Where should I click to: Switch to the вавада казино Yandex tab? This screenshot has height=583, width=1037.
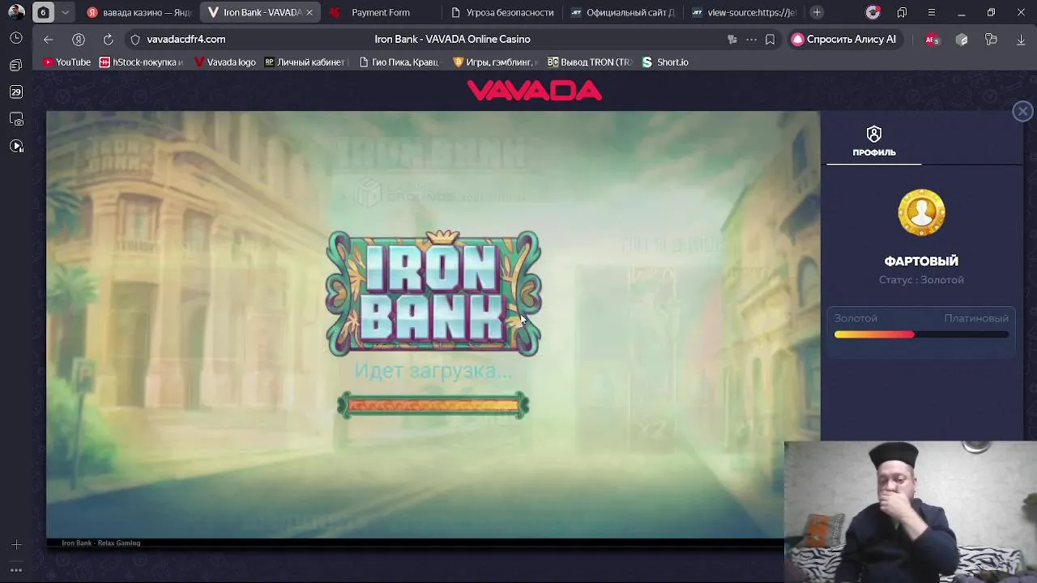[x=139, y=12]
